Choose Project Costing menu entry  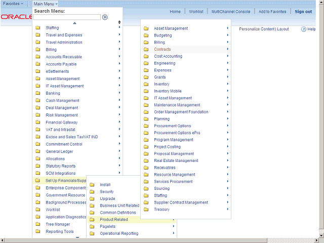[167, 147]
